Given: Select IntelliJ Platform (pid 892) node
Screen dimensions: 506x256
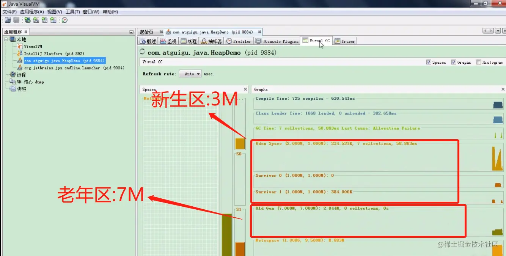Looking at the screenshot, I should [x=54, y=54].
